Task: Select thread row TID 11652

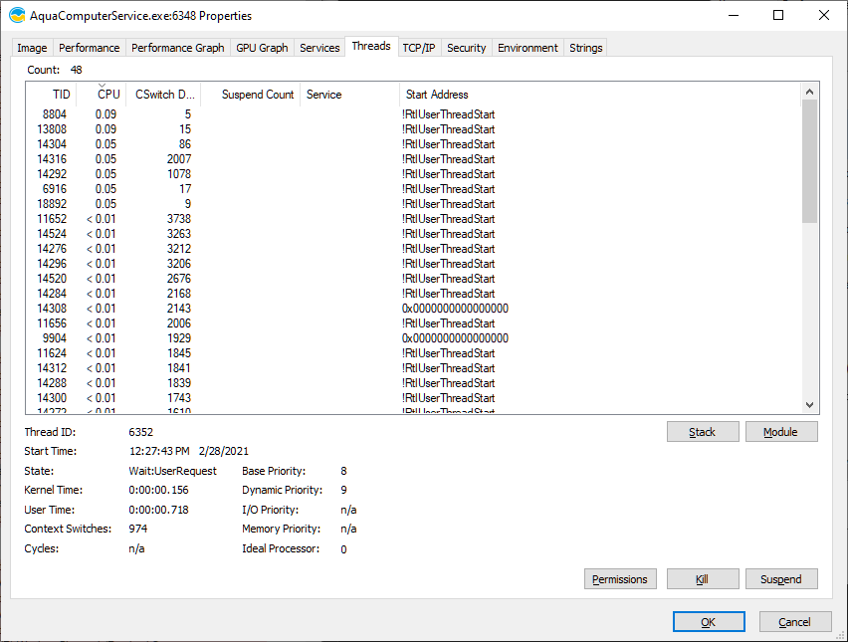Action: tap(413, 219)
